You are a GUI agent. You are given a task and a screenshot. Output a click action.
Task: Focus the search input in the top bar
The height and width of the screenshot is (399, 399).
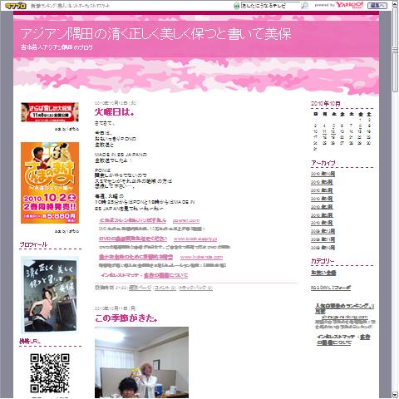[270, 6]
